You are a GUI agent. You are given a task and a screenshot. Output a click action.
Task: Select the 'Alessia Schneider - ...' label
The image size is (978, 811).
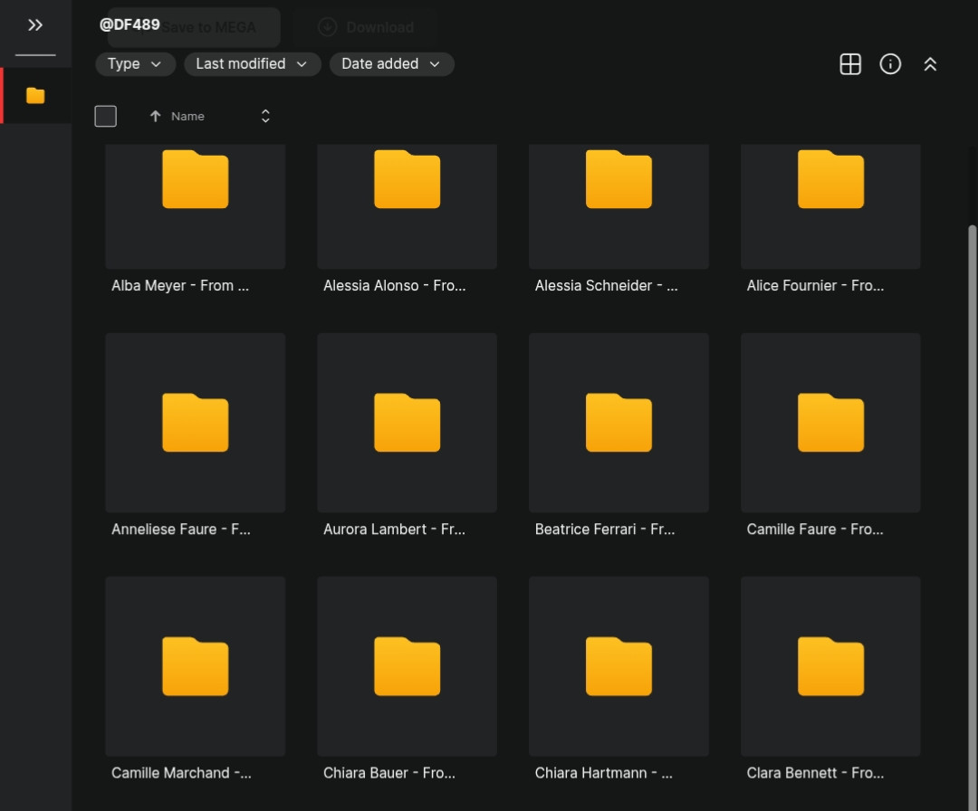click(606, 285)
